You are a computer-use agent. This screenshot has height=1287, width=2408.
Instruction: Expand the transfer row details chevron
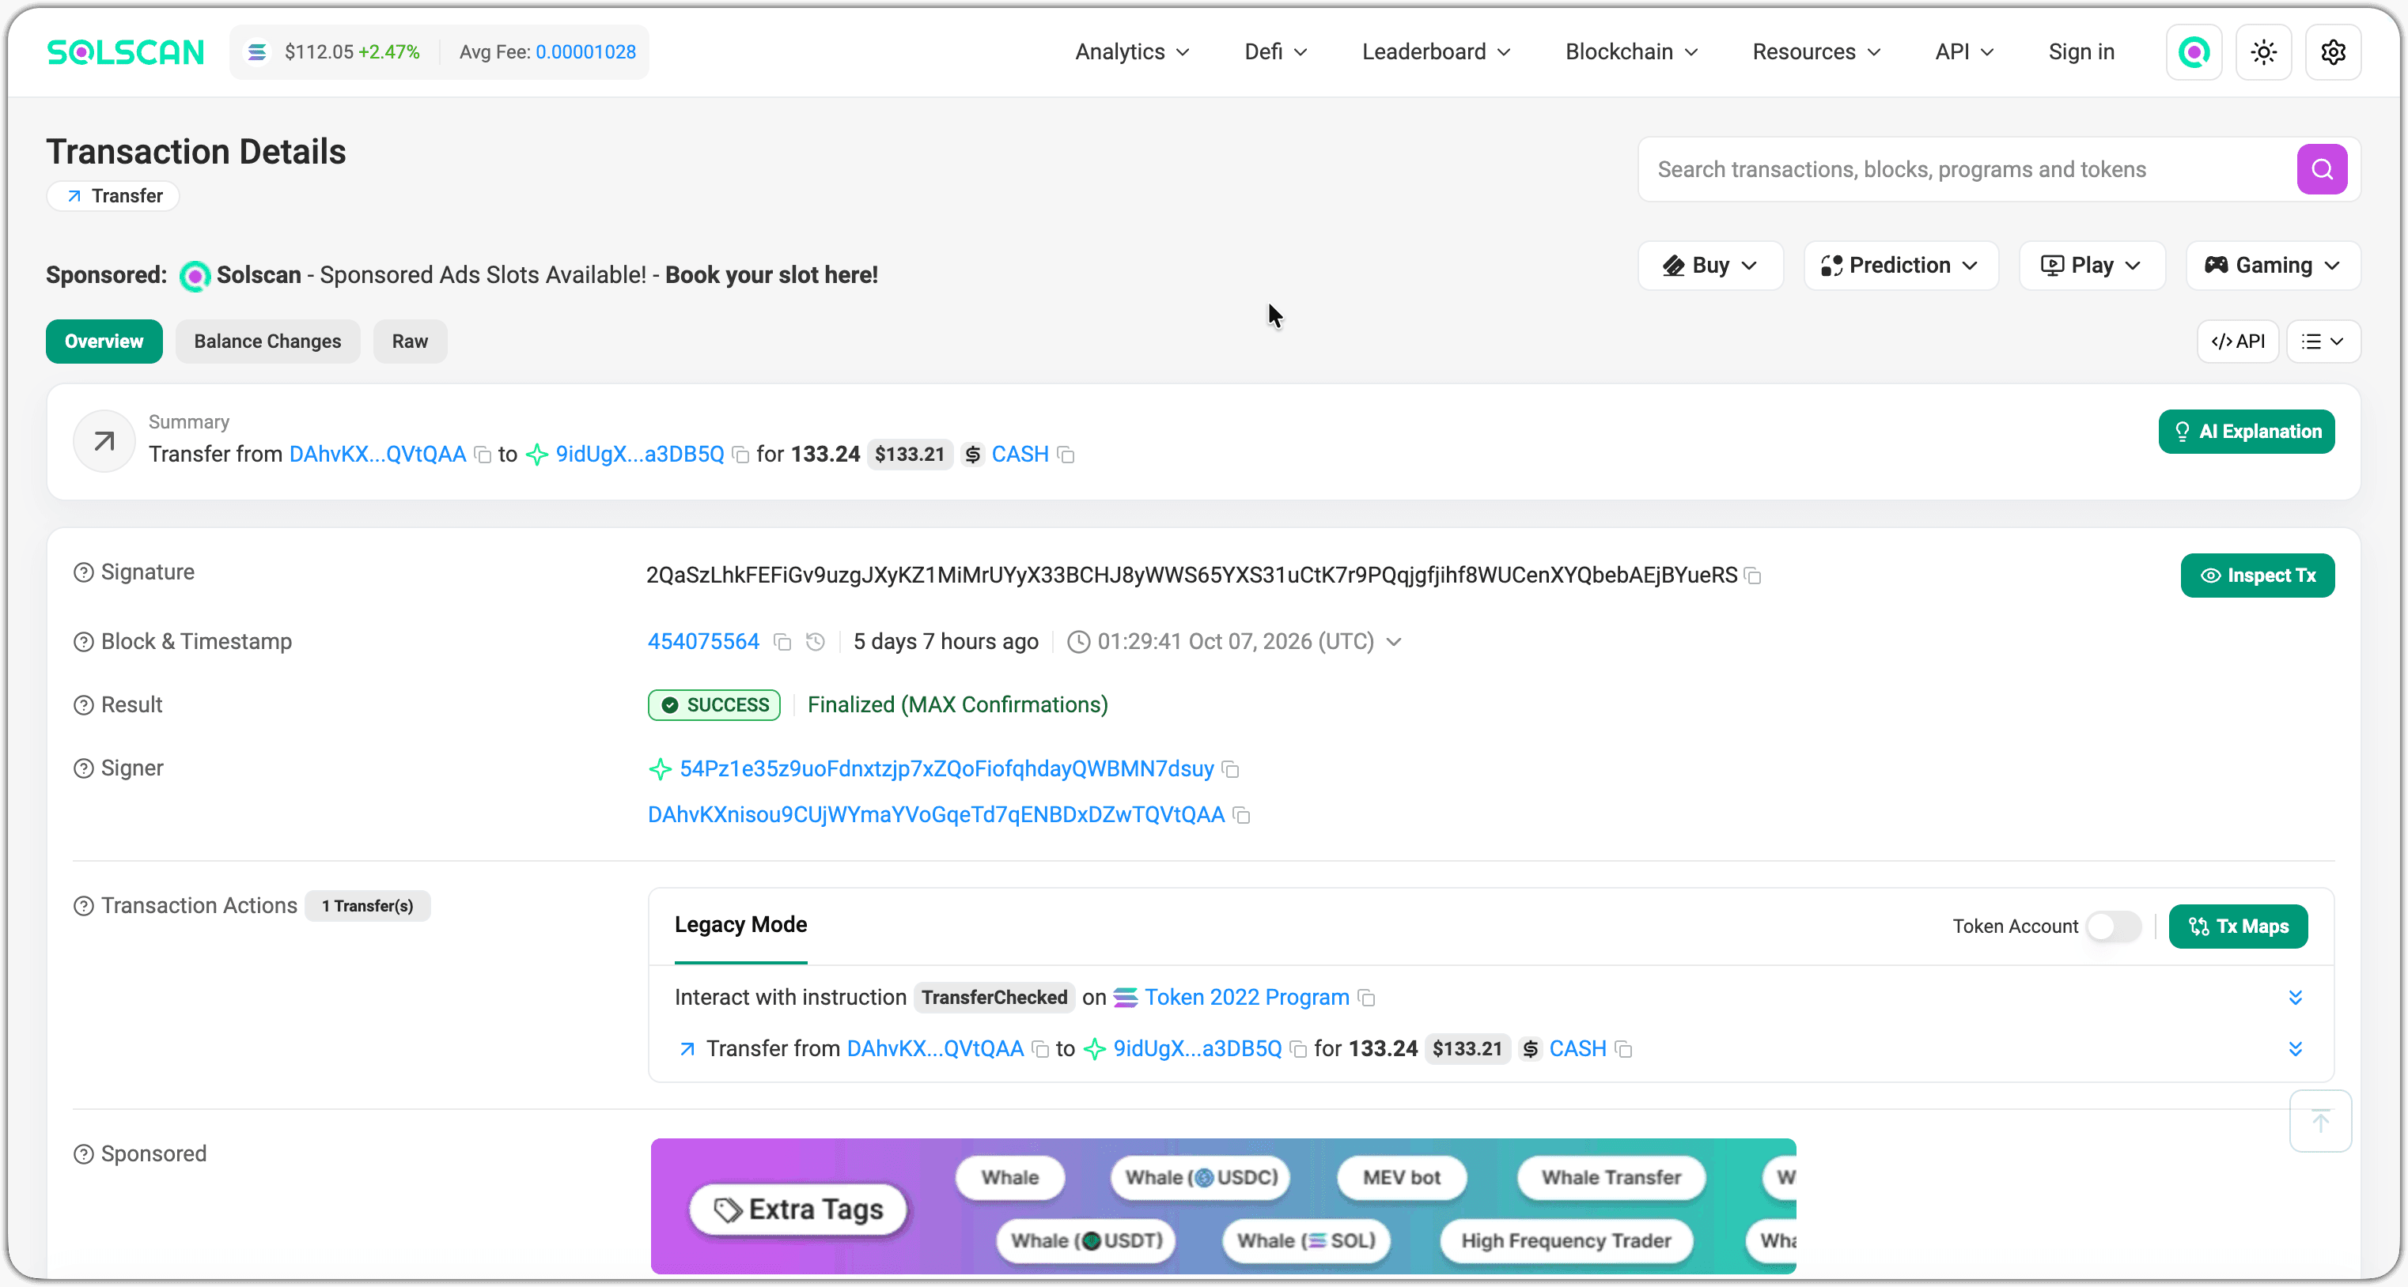[2295, 1049]
